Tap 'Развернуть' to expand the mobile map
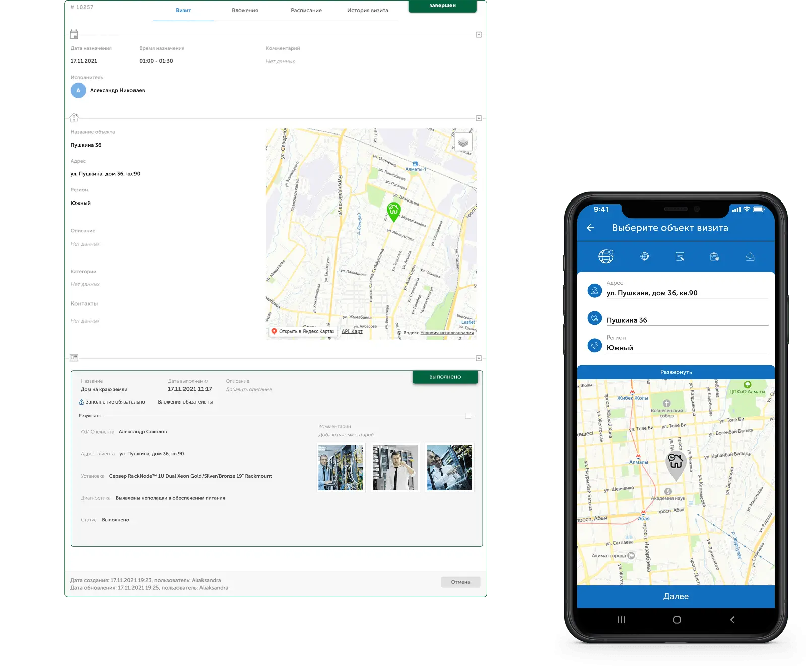 tap(677, 371)
